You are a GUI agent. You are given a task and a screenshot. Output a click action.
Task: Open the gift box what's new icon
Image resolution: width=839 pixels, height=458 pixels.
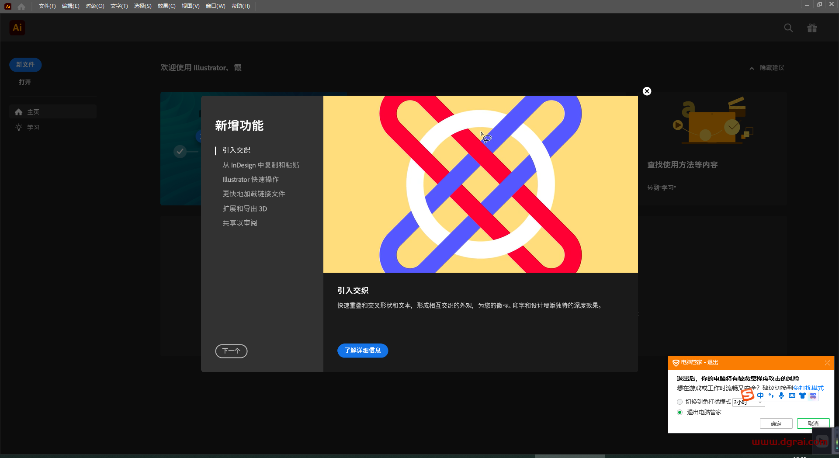[812, 28]
